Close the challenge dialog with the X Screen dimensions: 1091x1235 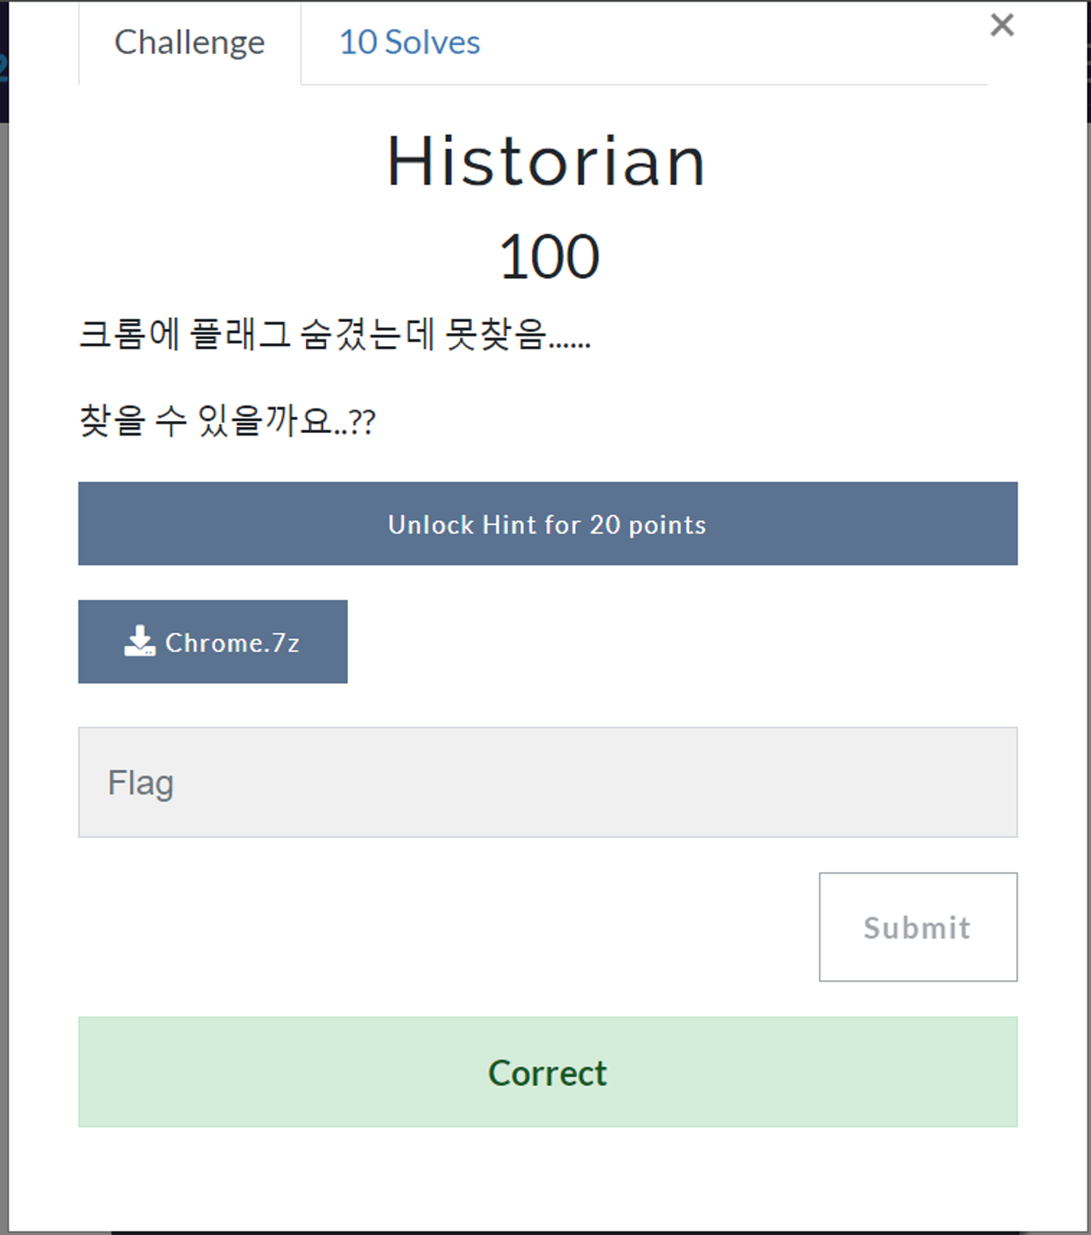point(1002,26)
